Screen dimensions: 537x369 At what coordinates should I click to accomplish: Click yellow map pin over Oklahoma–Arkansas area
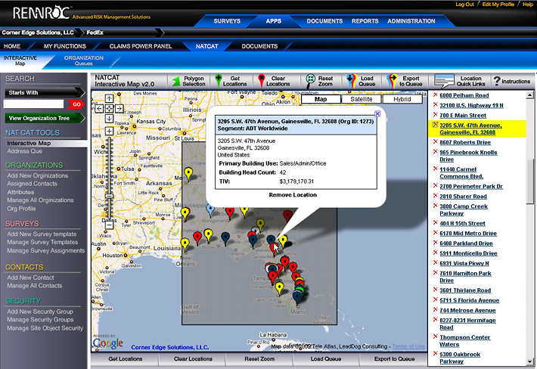(x=188, y=173)
